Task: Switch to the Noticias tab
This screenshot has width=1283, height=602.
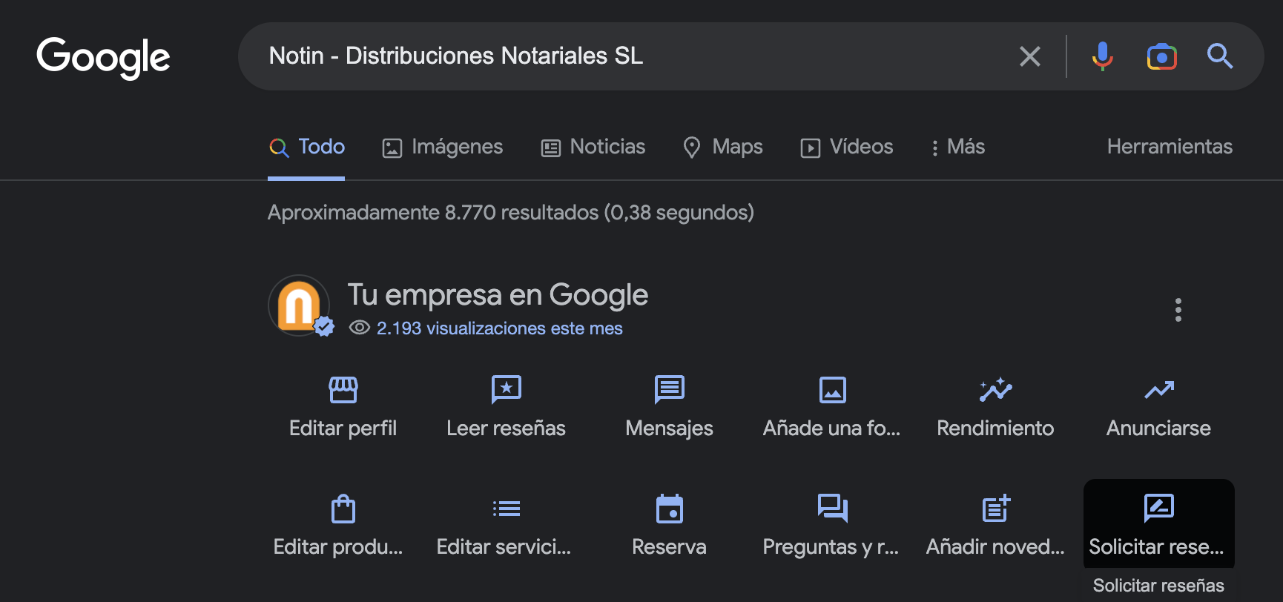Action: pos(593,147)
